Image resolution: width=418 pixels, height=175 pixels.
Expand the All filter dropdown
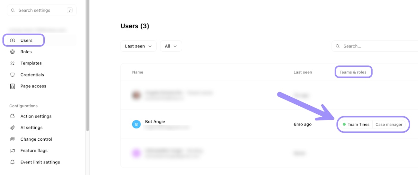171,46
